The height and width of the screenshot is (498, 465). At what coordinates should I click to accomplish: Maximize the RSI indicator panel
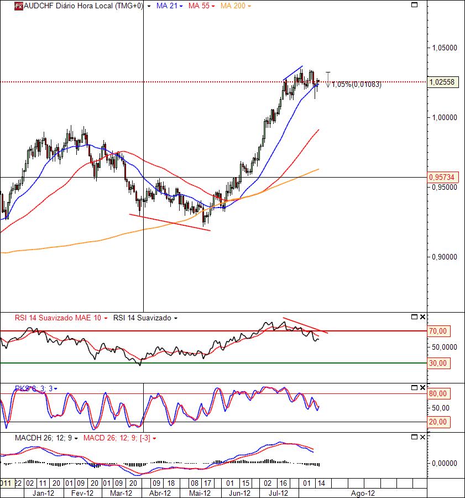tap(414, 317)
